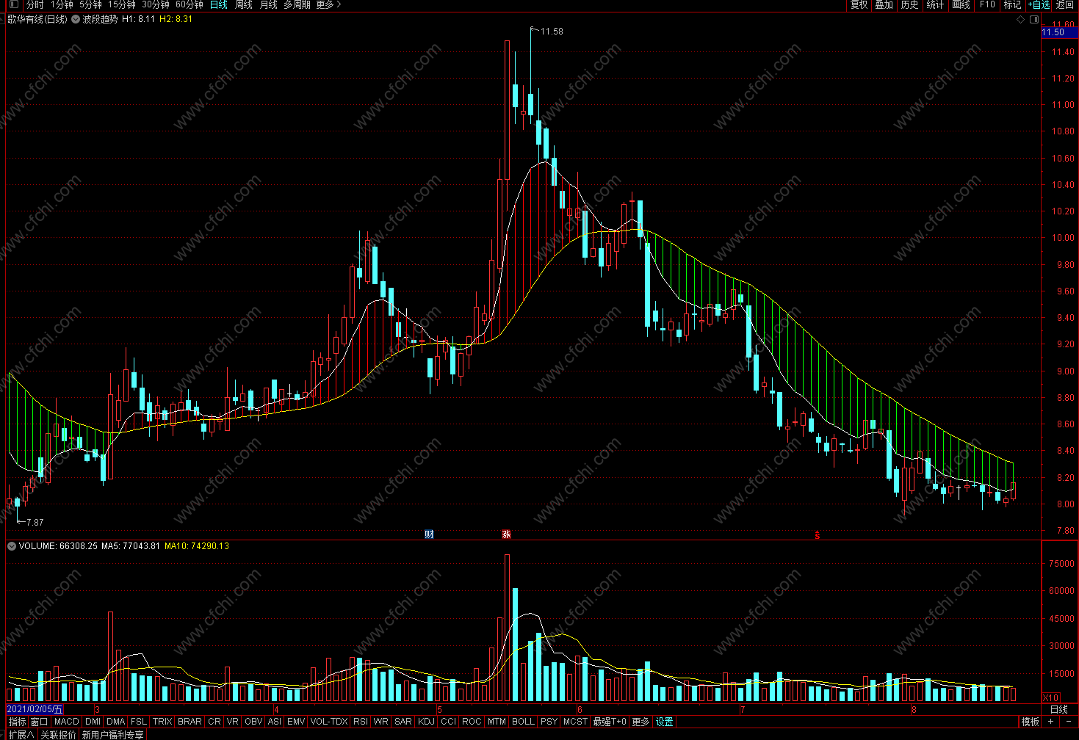This screenshot has width=1079, height=740.
Task: Select the DMA indicator
Action: click(116, 722)
